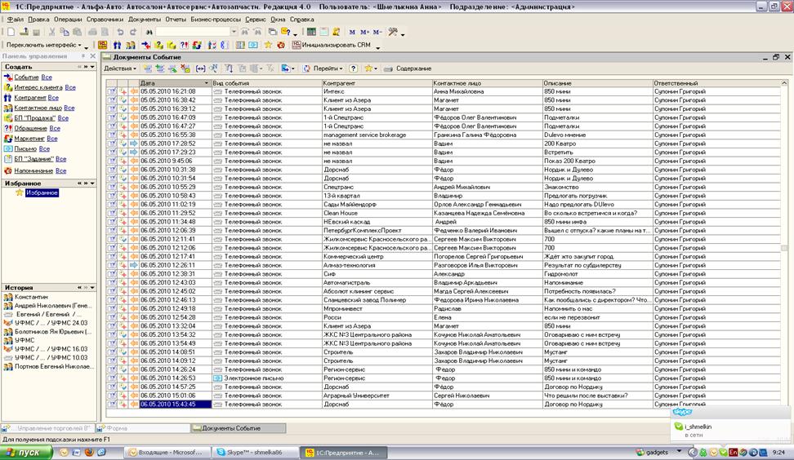This screenshot has height=460, width=794.
Task: Open the Справочники menu
Action: click(x=105, y=18)
